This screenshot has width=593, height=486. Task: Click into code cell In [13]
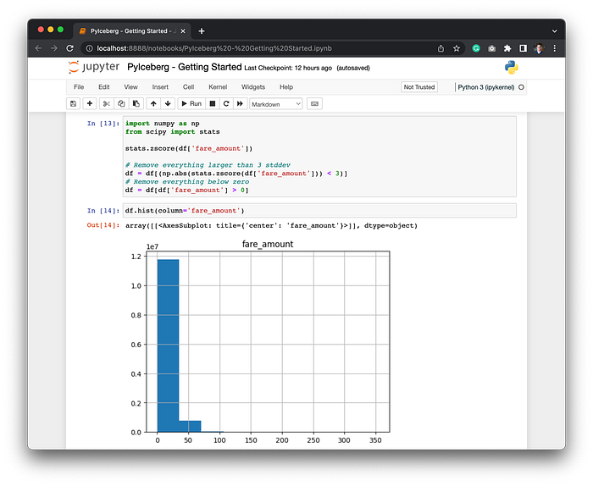[319, 157]
